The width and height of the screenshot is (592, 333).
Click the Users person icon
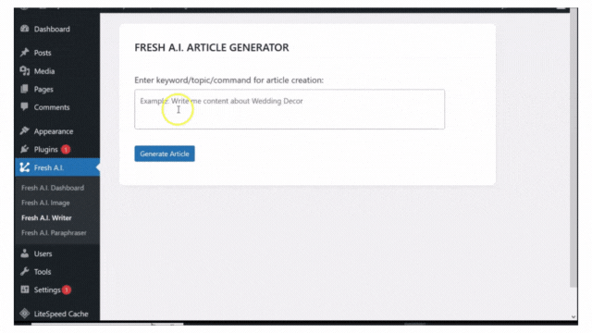pyautogui.click(x=25, y=253)
